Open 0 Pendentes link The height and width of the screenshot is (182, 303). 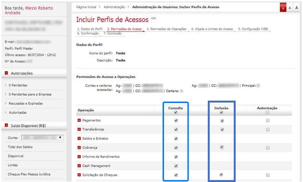[x=18, y=85]
